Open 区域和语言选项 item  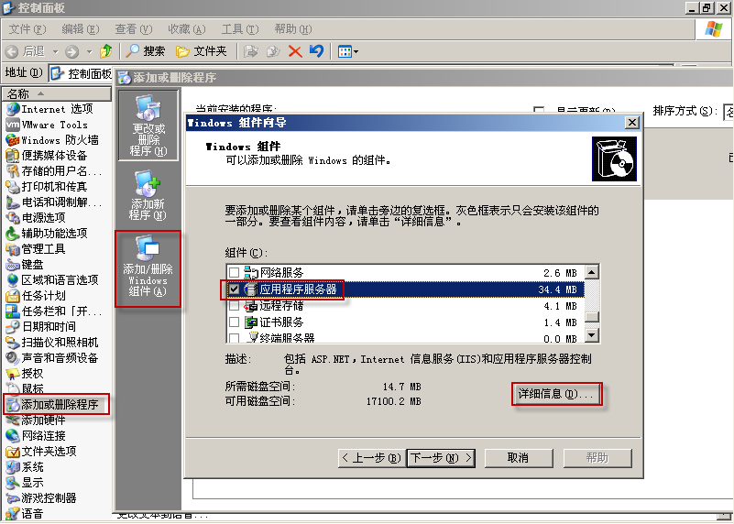[51, 279]
